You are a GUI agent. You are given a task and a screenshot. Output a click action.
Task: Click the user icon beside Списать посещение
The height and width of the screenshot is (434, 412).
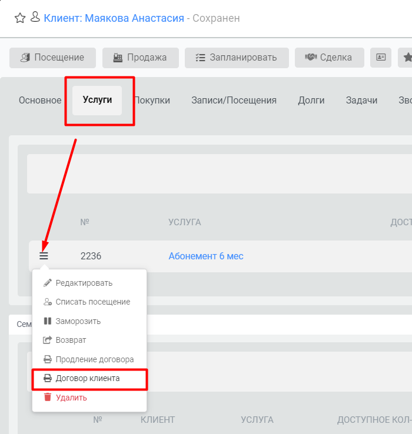[x=47, y=302]
